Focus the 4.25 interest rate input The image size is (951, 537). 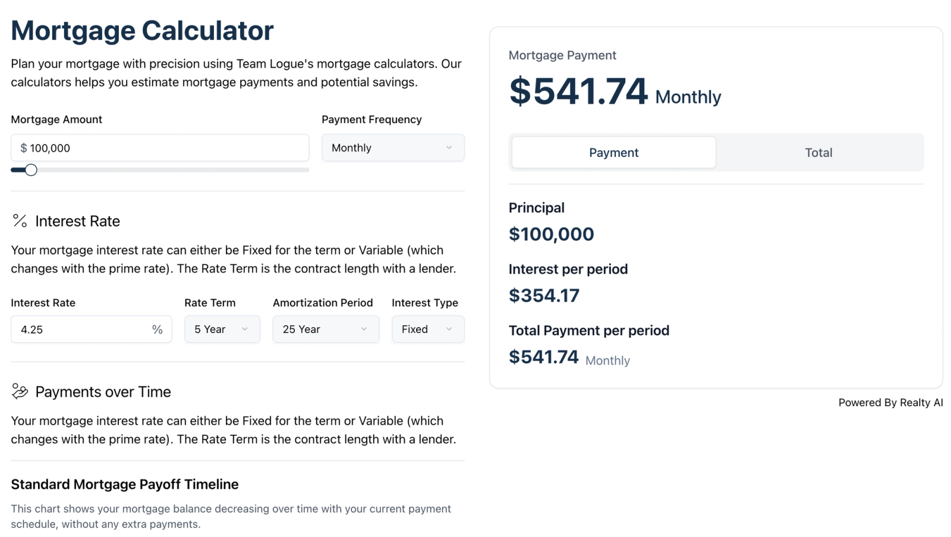click(92, 329)
